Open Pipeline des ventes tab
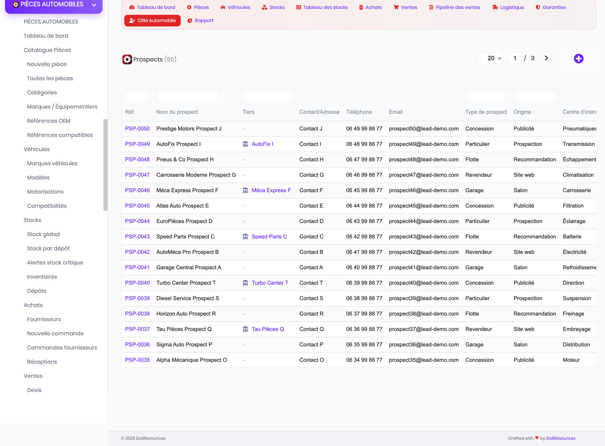The height and width of the screenshot is (446, 605). (x=454, y=7)
